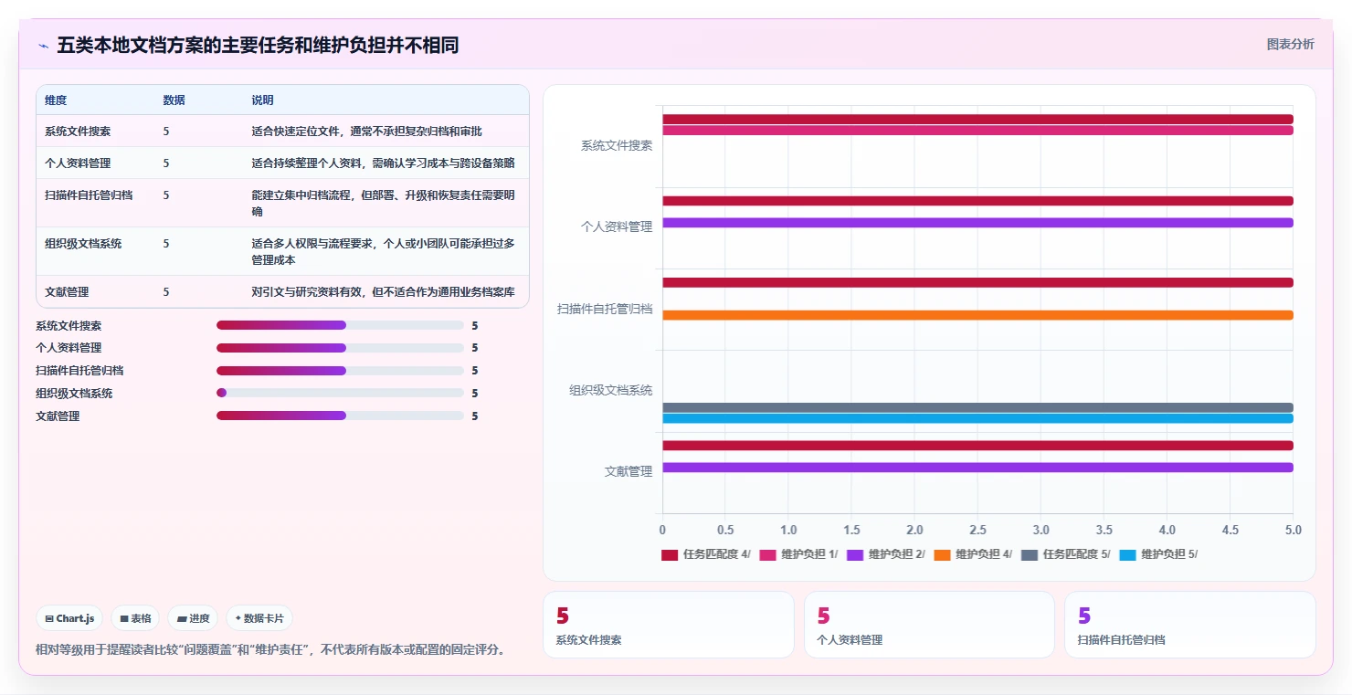Viewport: 1352px width, 695px height.
Task: Click gray bar for 组织级文档系统 in chart
Action: [977, 407]
